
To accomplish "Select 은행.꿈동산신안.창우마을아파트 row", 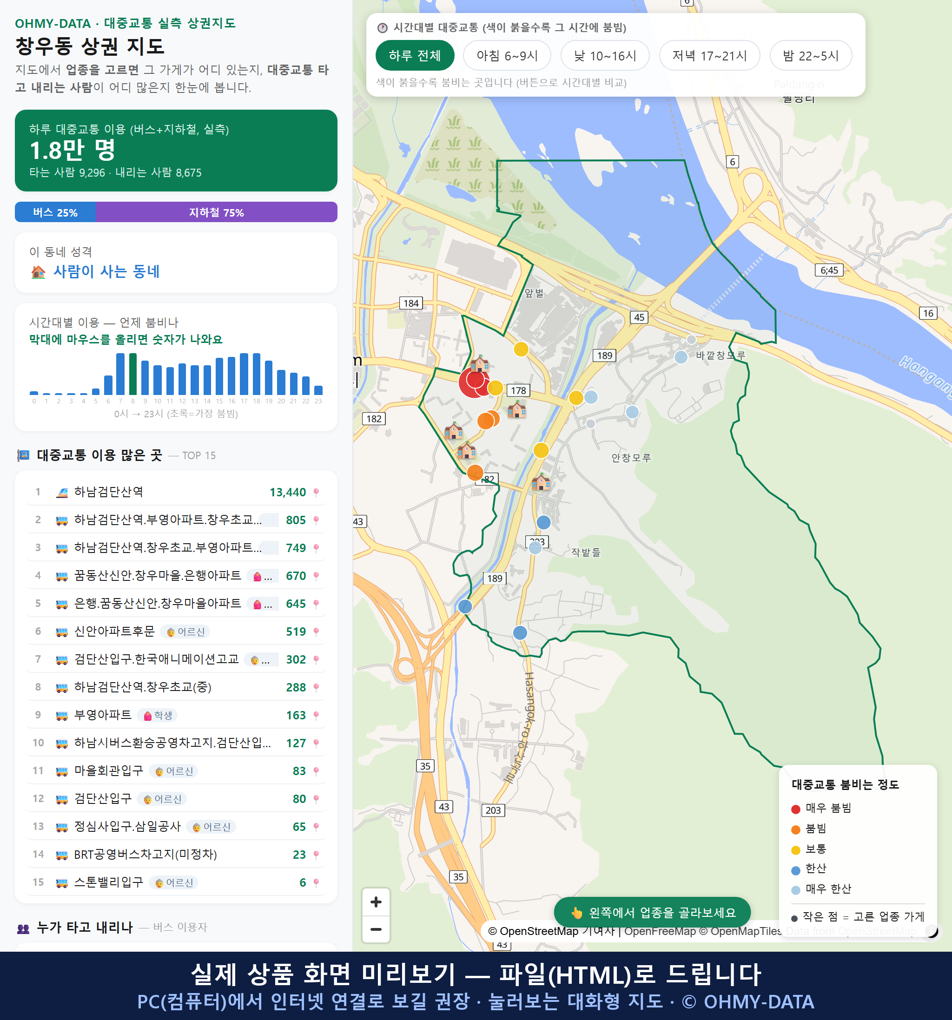I will point(176,603).
